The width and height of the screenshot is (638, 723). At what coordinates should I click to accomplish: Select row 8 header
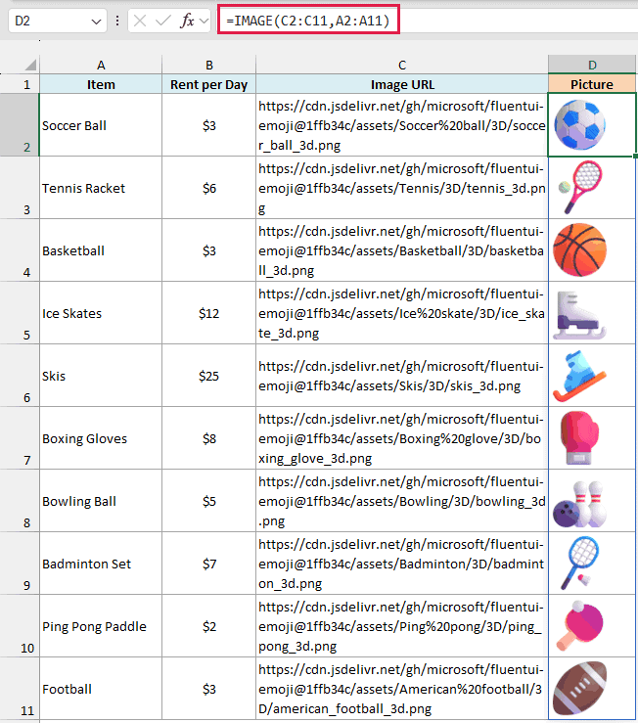(x=20, y=501)
